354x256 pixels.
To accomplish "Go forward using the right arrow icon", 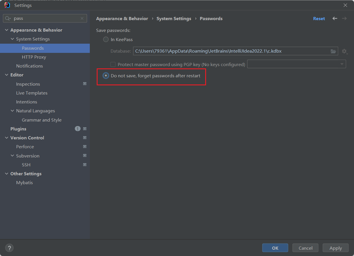I will [344, 18].
